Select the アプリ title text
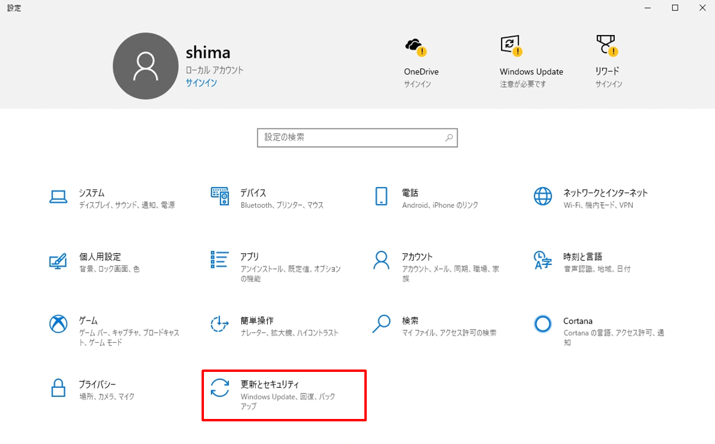 pos(249,257)
